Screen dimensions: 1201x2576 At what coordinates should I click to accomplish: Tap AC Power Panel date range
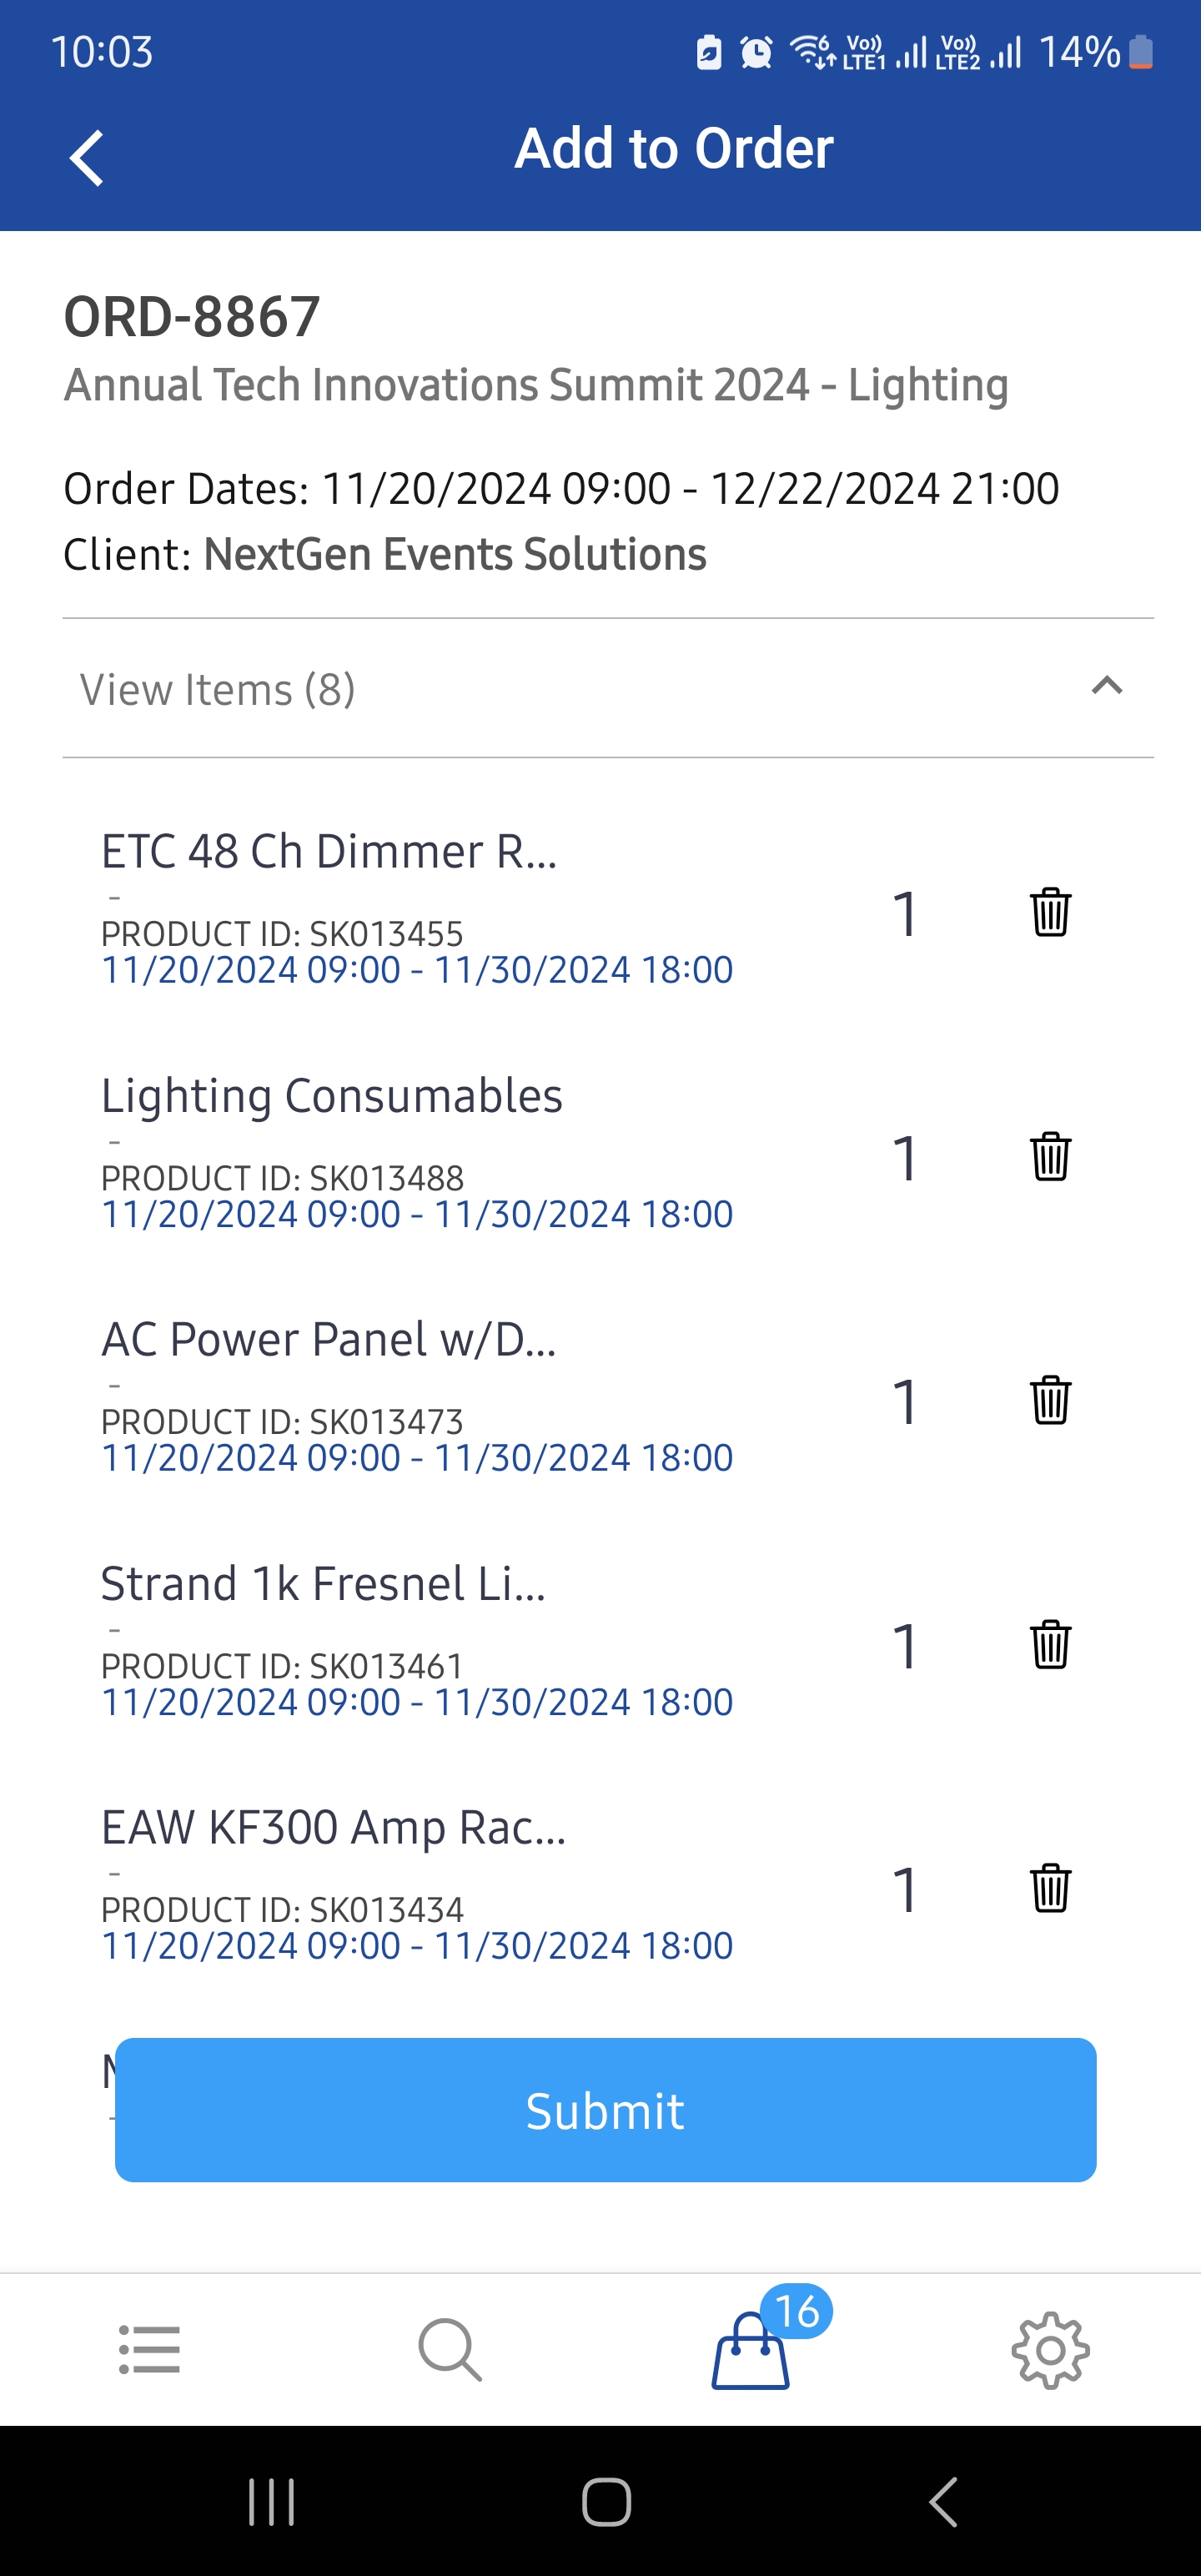tap(417, 1458)
